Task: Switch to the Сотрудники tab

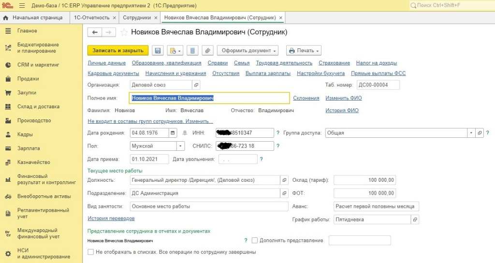Action: 137,18
